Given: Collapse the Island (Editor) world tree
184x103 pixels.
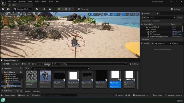Looking at the screenshot, I should [x=145, y=27].
